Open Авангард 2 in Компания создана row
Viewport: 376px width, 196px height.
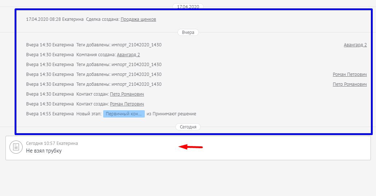(128, 55)
